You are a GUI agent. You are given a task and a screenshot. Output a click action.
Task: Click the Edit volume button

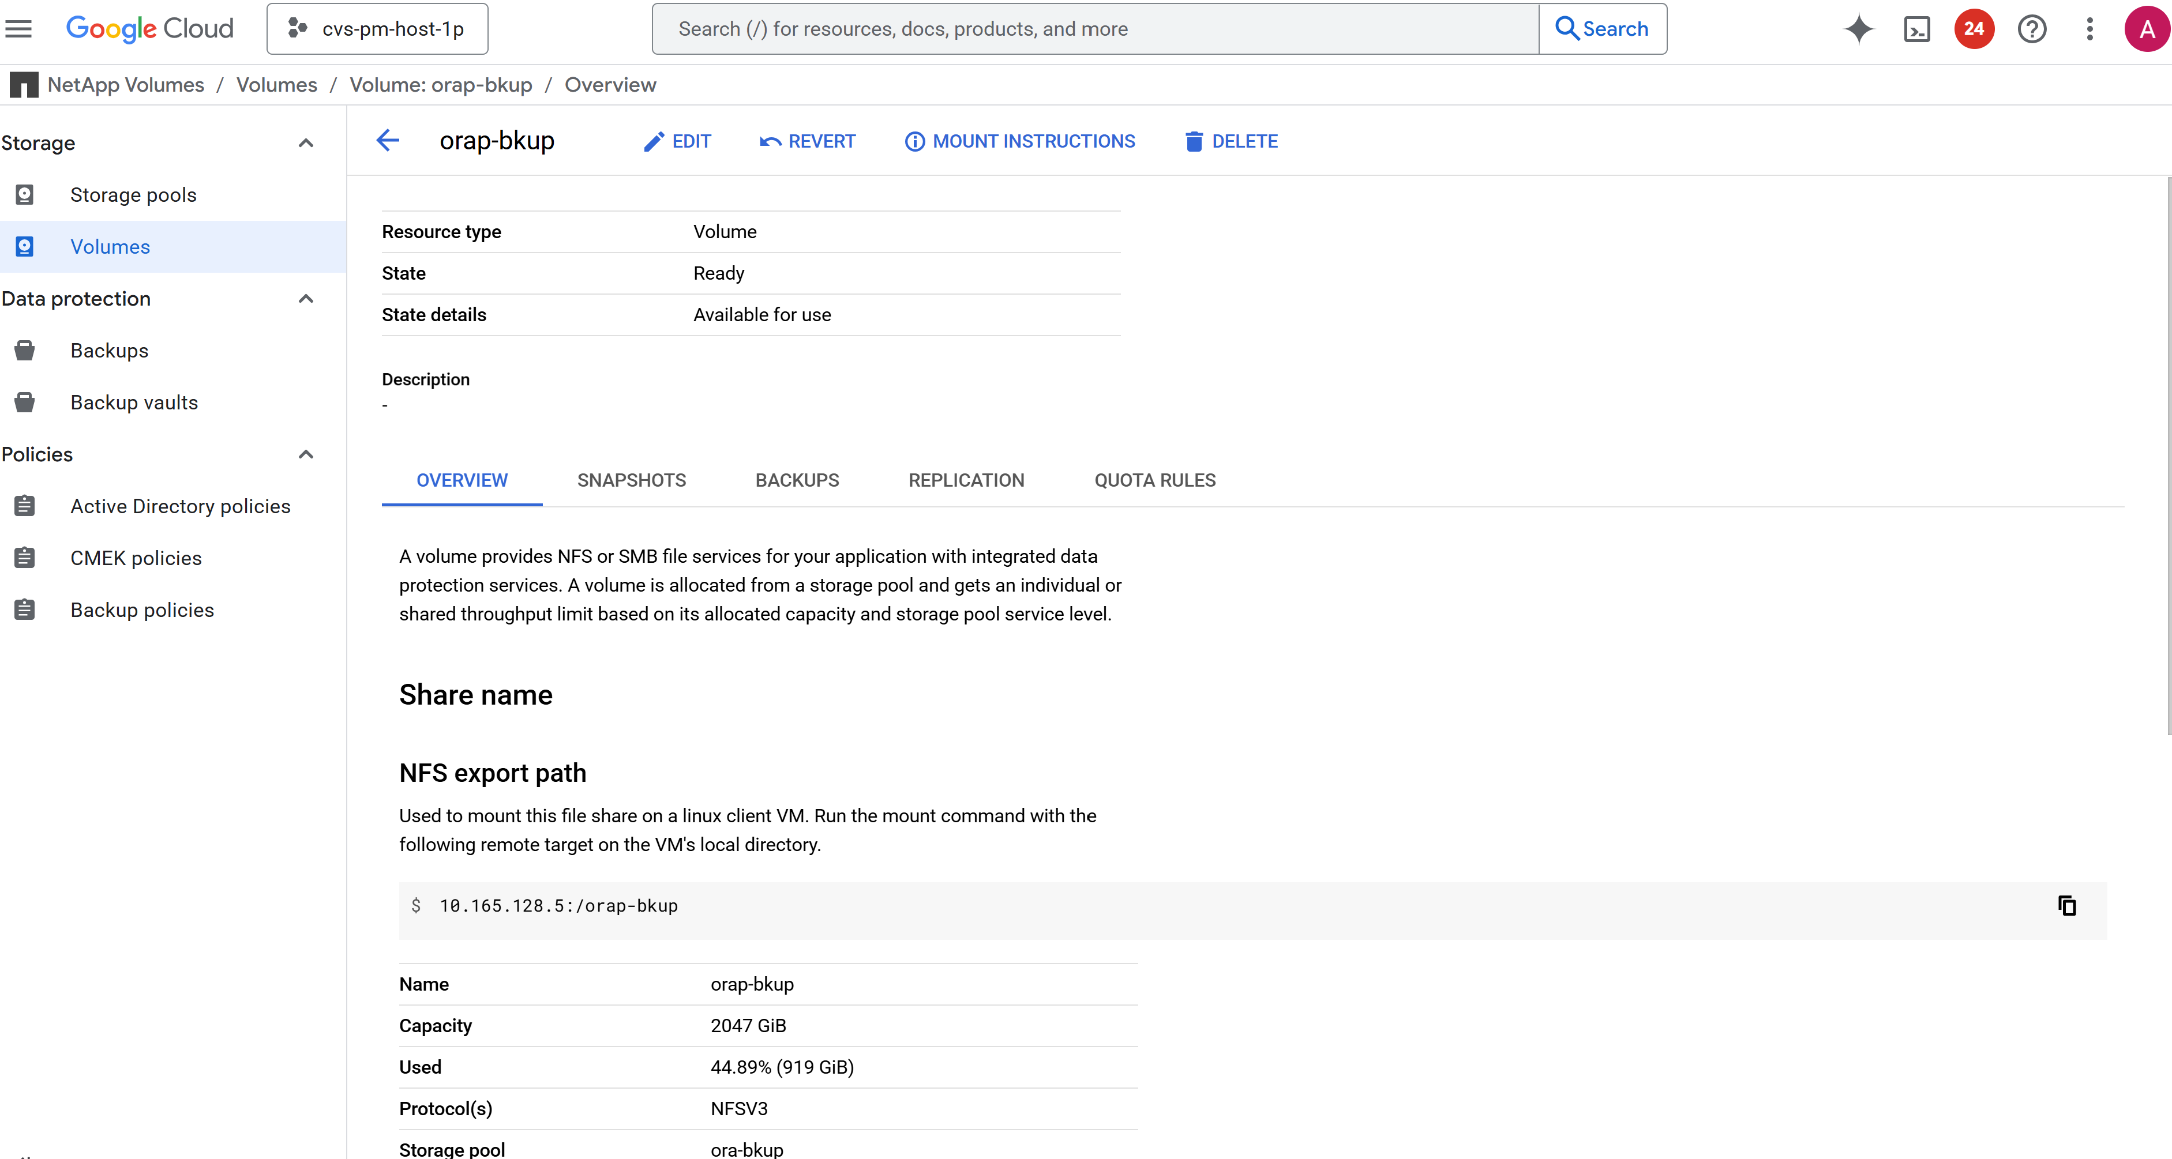coord(677,142)
